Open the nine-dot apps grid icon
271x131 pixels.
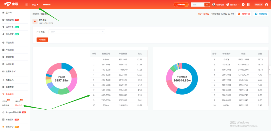(x=248, y=5)
